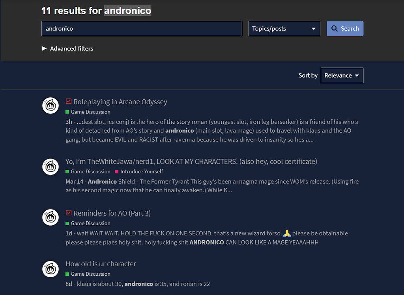Click pink Introduce Yourself category badge
The width and height of the screenshot is (404, 295).
pos(141,171)
